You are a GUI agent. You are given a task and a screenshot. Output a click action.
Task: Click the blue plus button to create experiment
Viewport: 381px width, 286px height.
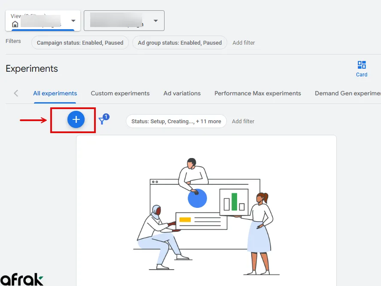pos(76,120)
